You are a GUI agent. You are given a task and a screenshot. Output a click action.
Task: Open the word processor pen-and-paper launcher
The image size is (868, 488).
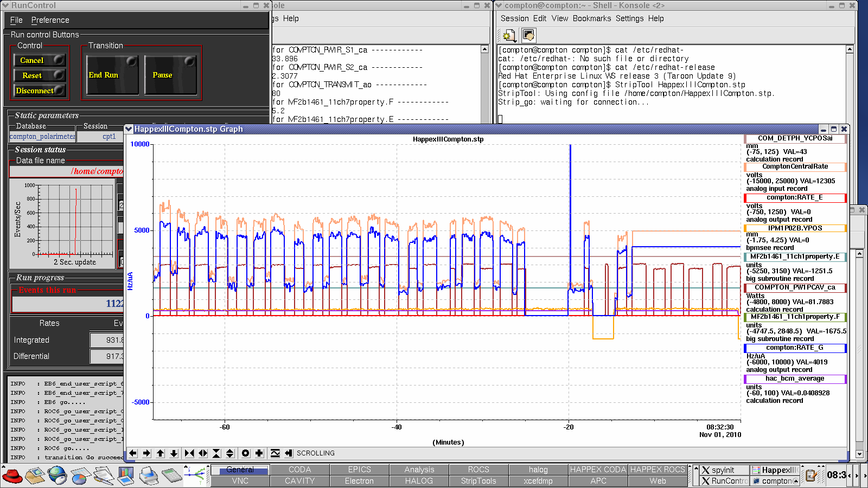click(x=103, y=476)
